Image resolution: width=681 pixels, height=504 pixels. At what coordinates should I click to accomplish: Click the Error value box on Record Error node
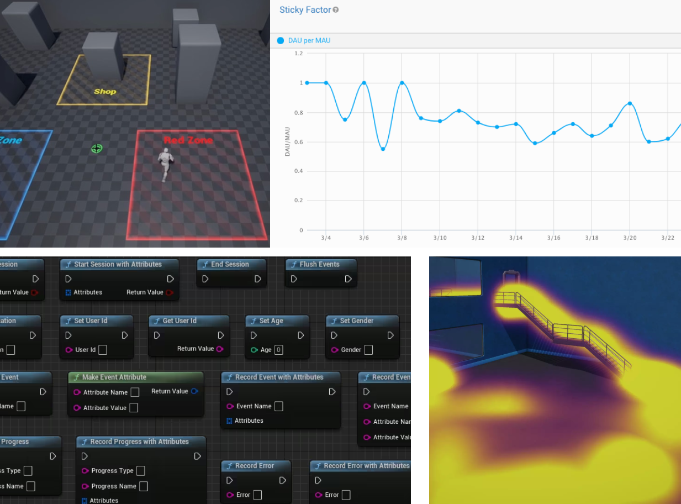pos(257,495)
